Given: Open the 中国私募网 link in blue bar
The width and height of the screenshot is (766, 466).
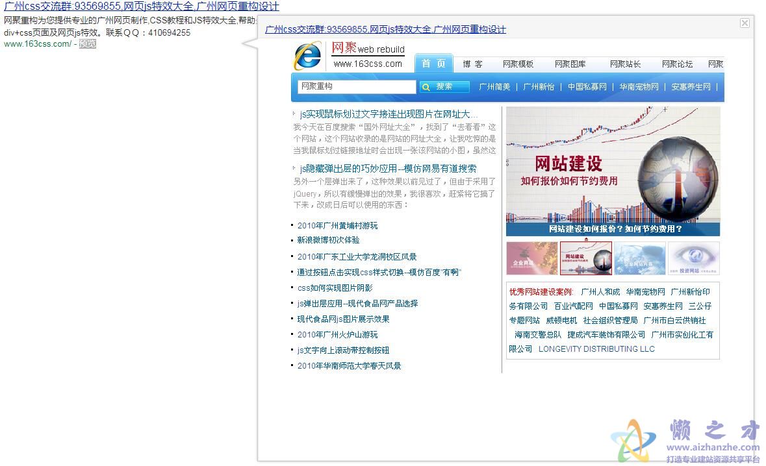Looking at the screenshot, I should (587, 87).
